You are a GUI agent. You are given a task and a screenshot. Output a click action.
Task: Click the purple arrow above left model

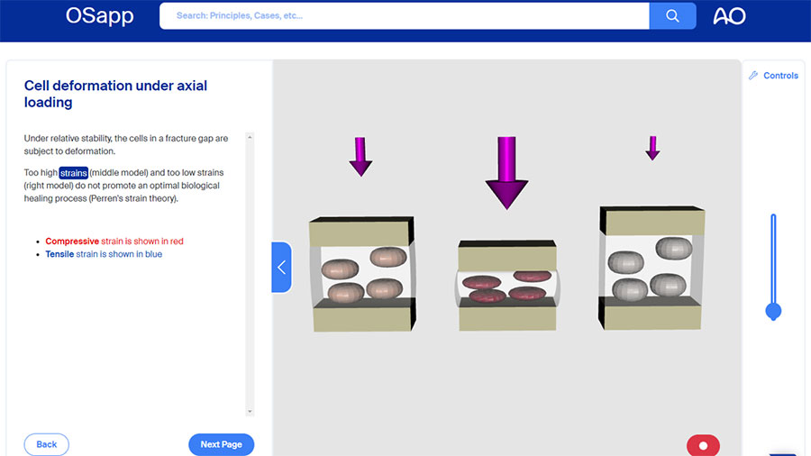360,157
